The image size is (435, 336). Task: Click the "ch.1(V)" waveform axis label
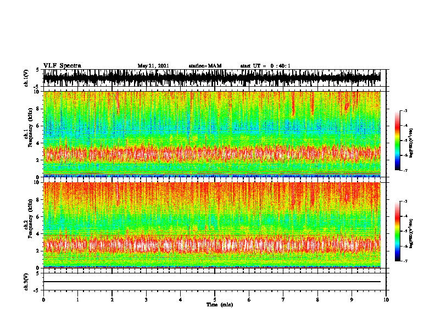coord(26,78)
